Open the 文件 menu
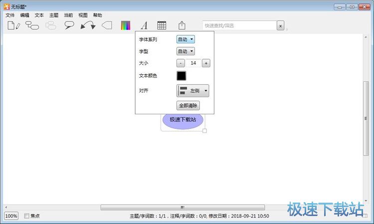 (x=10, y=15)
